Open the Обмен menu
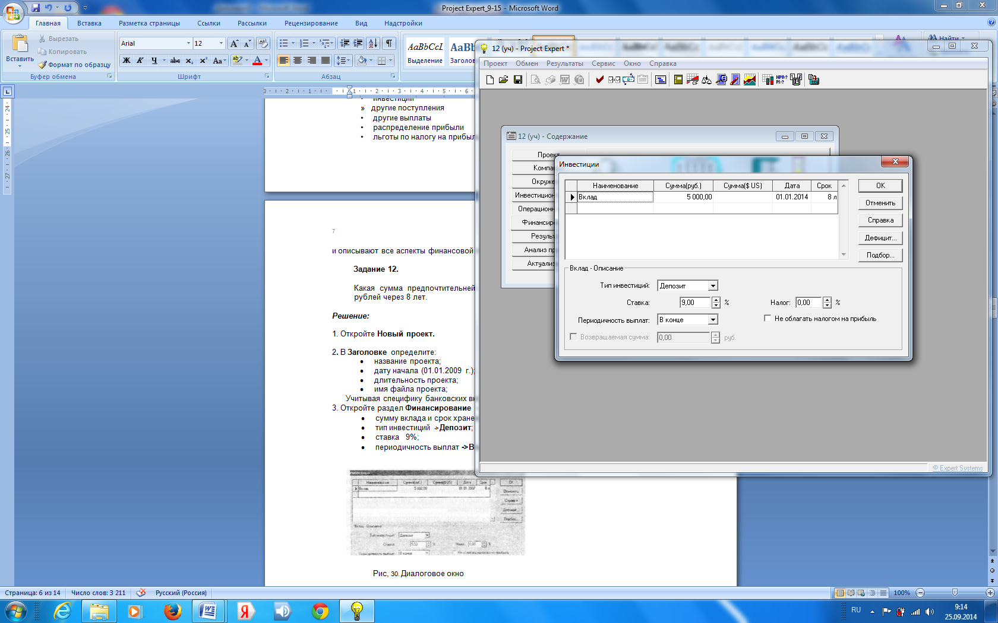 [x=526, y=63]
